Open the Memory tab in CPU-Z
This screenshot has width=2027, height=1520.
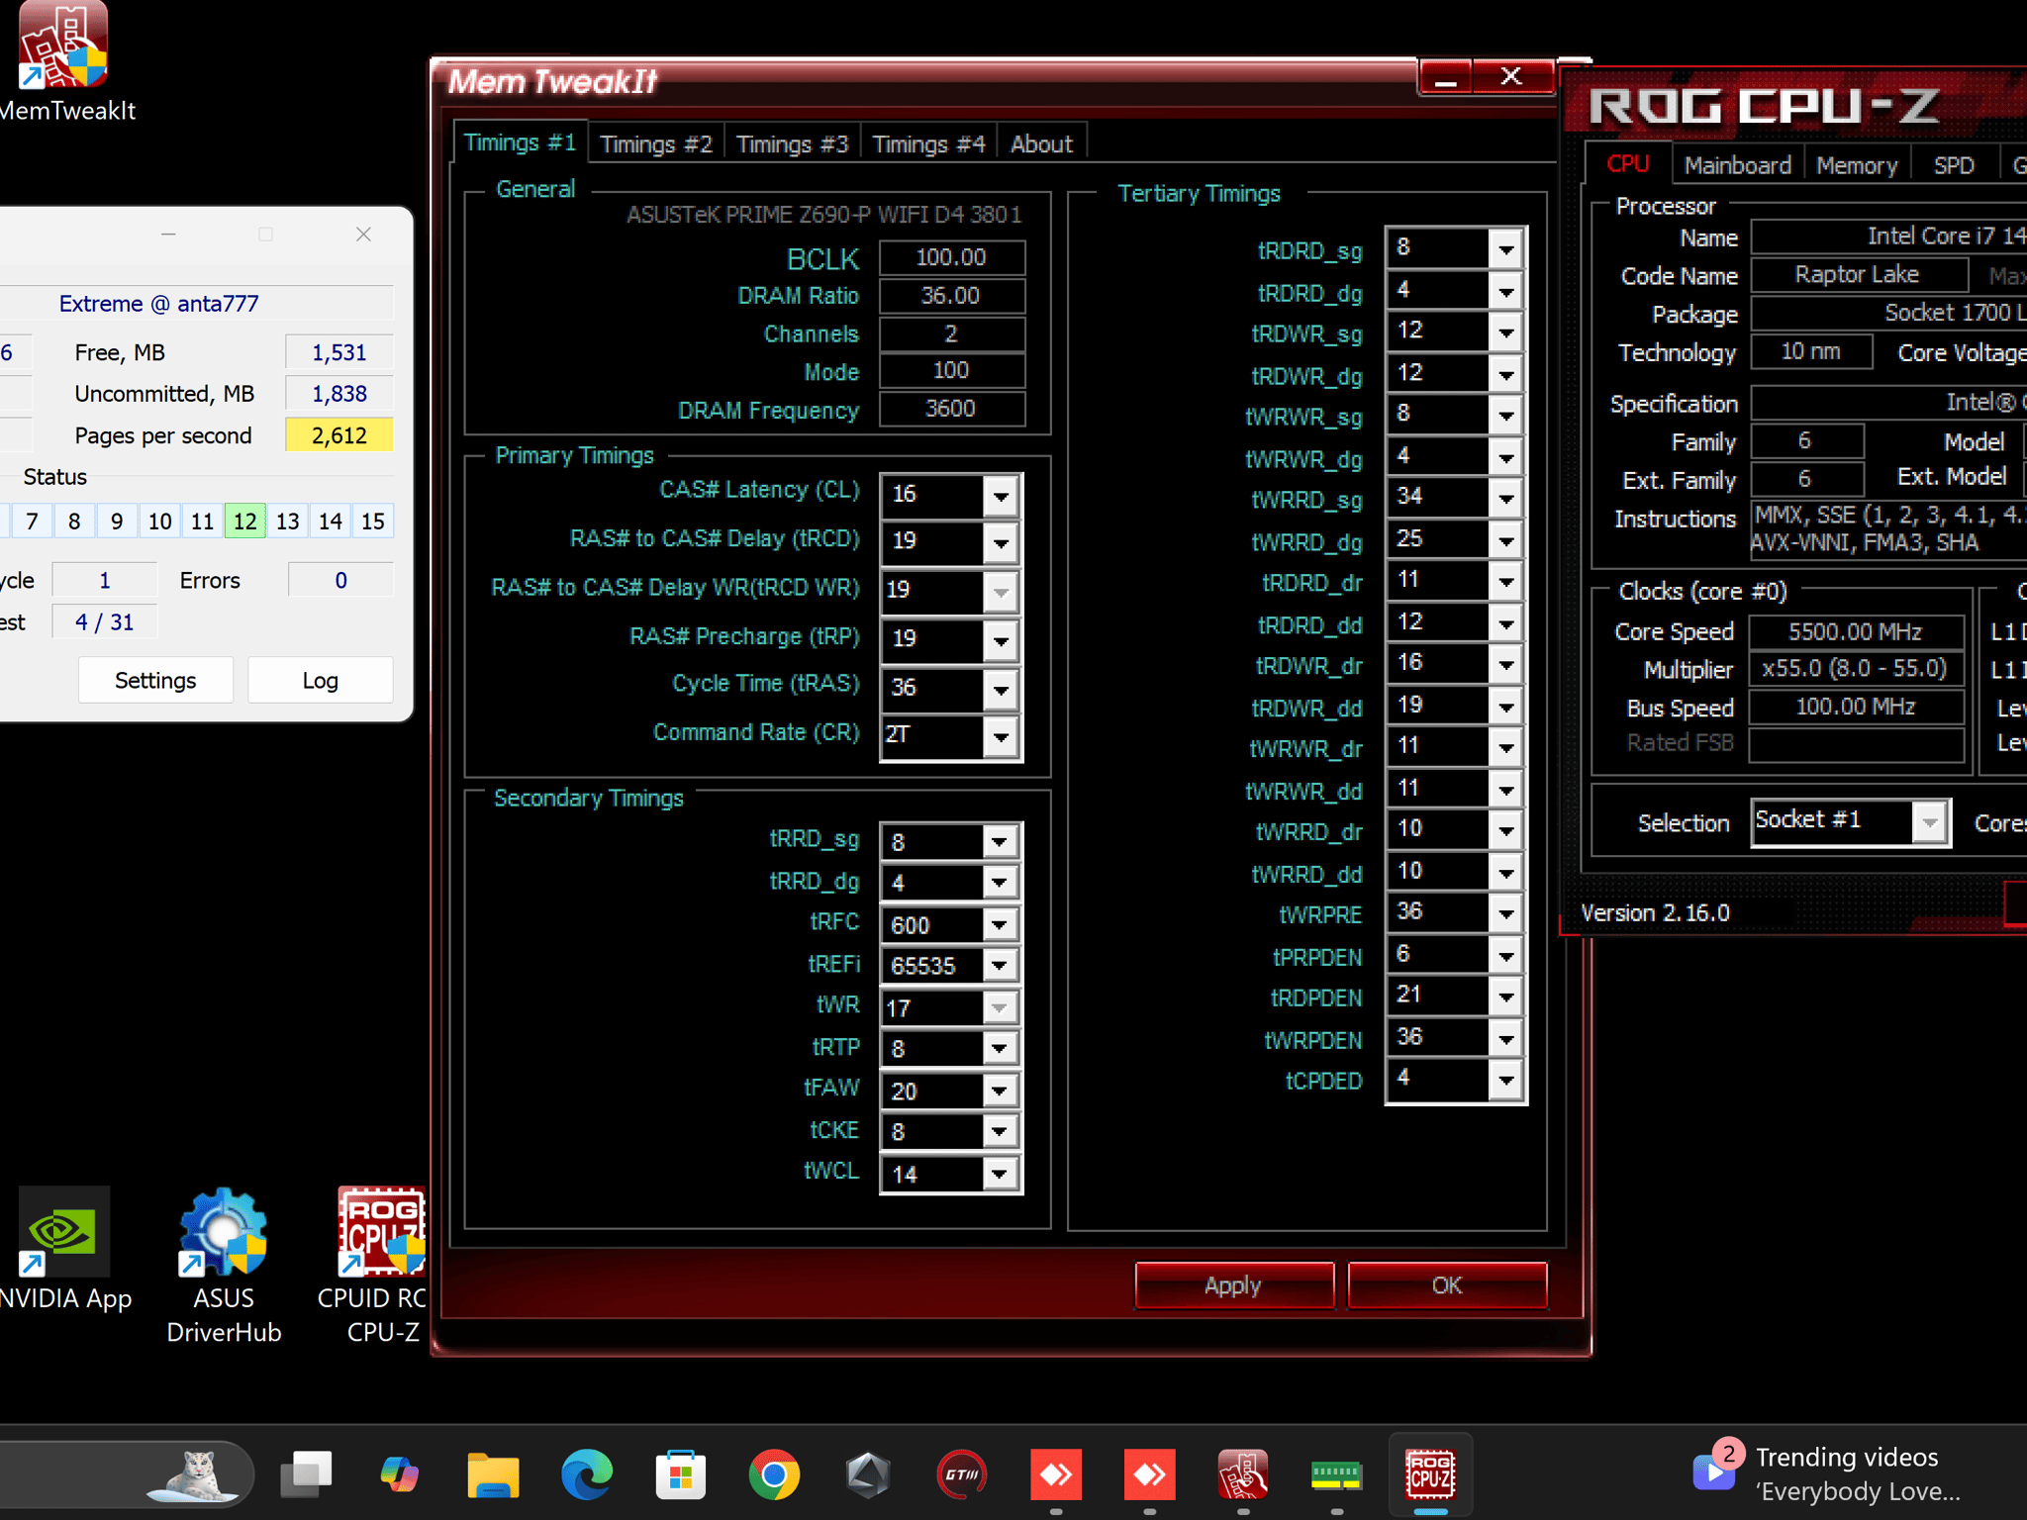point(1856,165)
